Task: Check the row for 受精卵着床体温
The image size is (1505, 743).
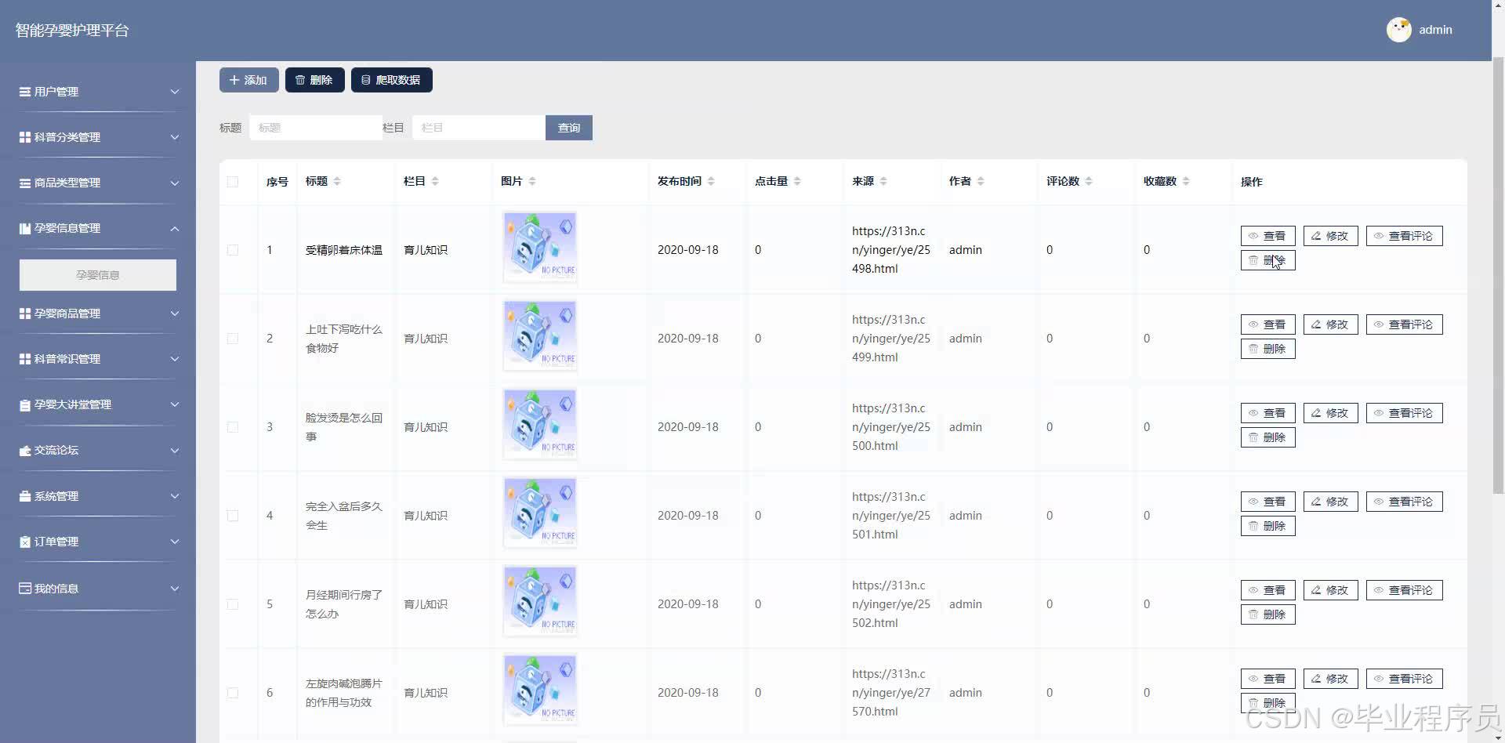Action: click(233, 250)
